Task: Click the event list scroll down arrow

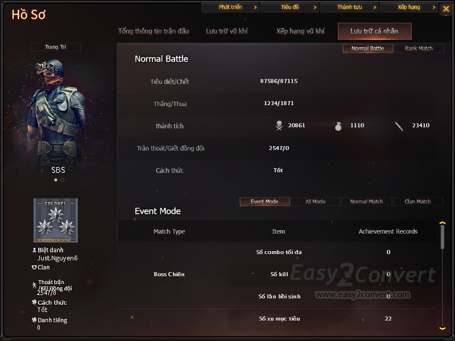Action: pyautogui.click(x=442, y=328)
